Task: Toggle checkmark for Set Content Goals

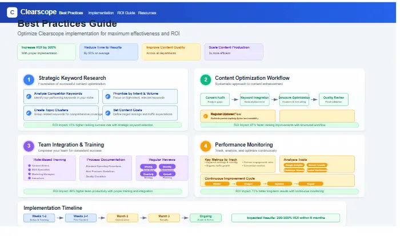Action: tap(108, 113)
